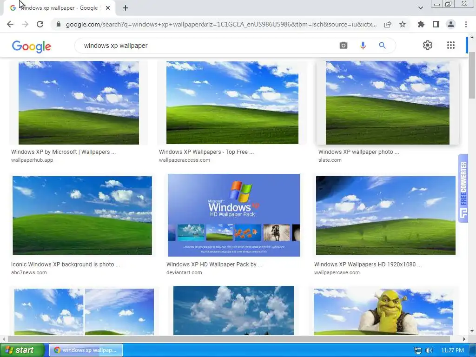476x357 pixels.
Task: Click the wallpaperaccess.com source text
Action: (185, 160)
